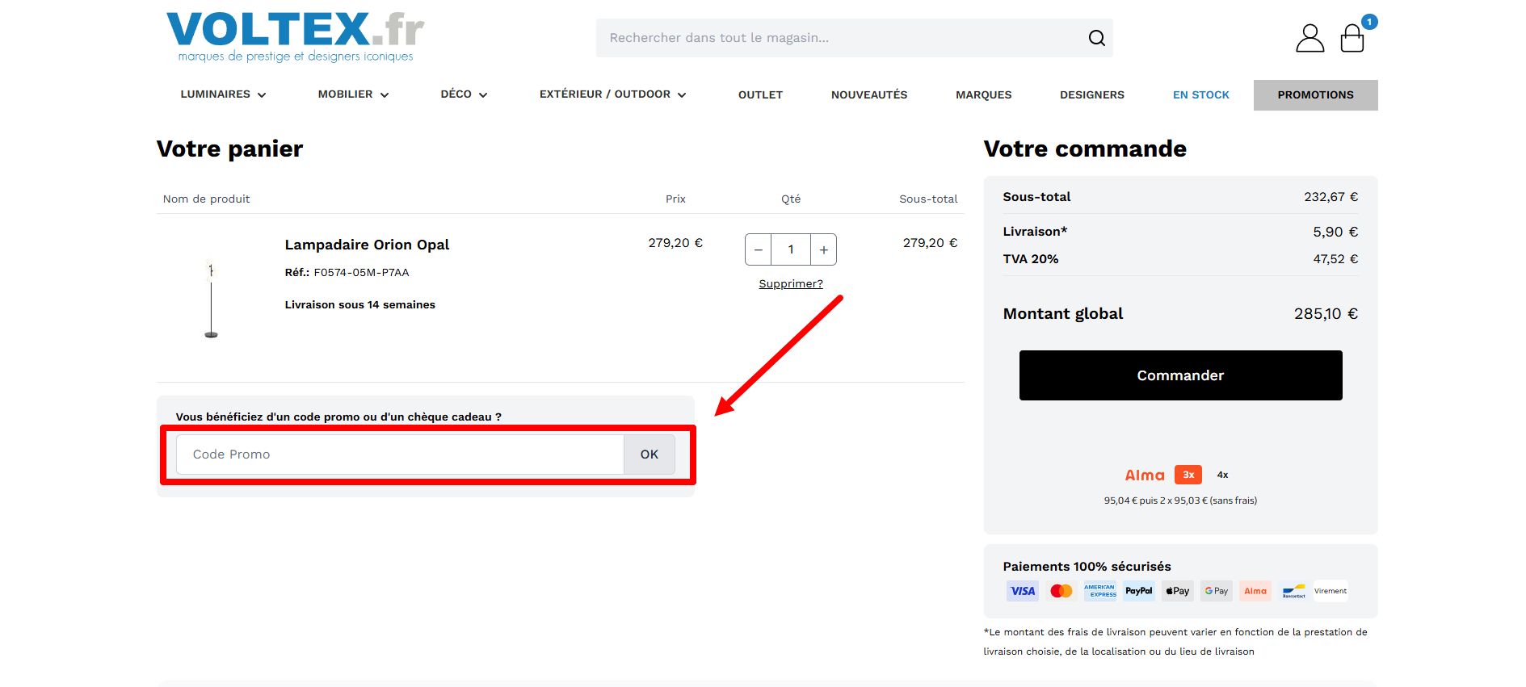Click the Livraison sous 14 semaines text
Viewport: 1526px width, 687px height.
click(x=359, y=304)
